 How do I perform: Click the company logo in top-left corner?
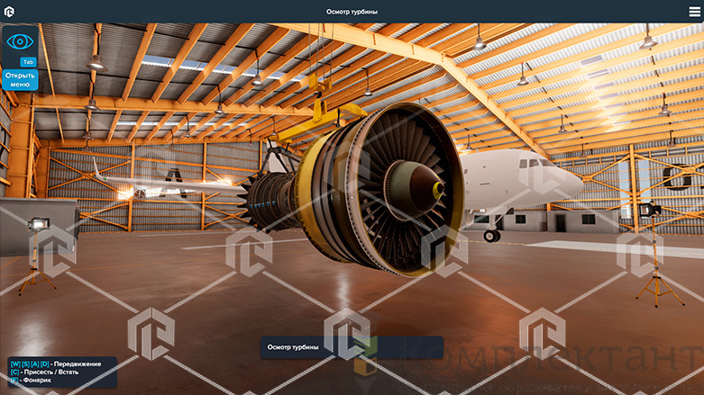coord(10,12)
